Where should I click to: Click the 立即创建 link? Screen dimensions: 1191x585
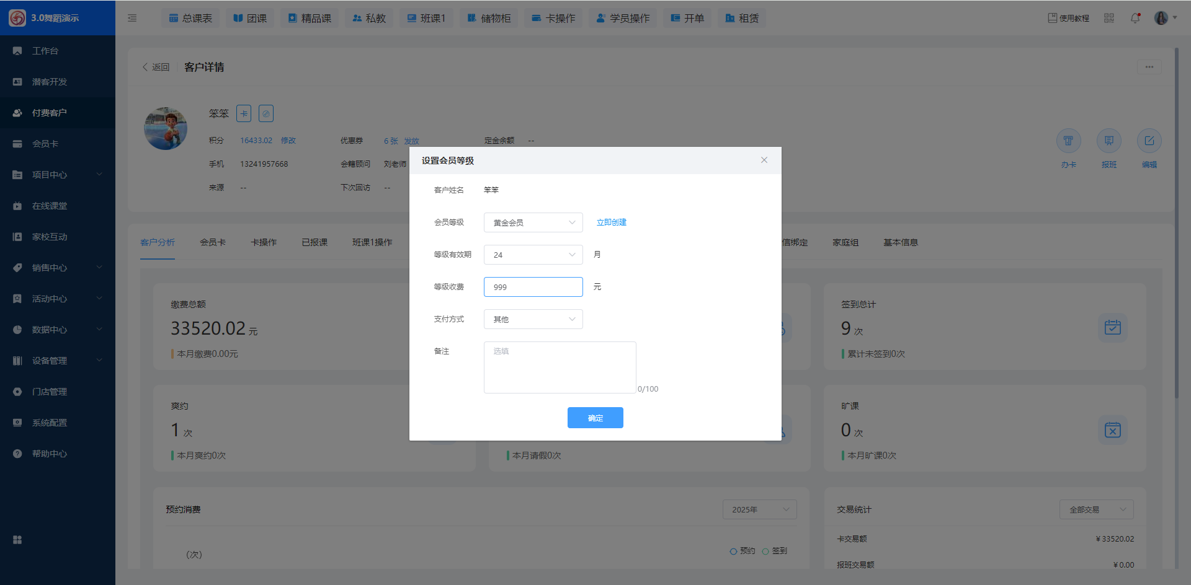611,222
